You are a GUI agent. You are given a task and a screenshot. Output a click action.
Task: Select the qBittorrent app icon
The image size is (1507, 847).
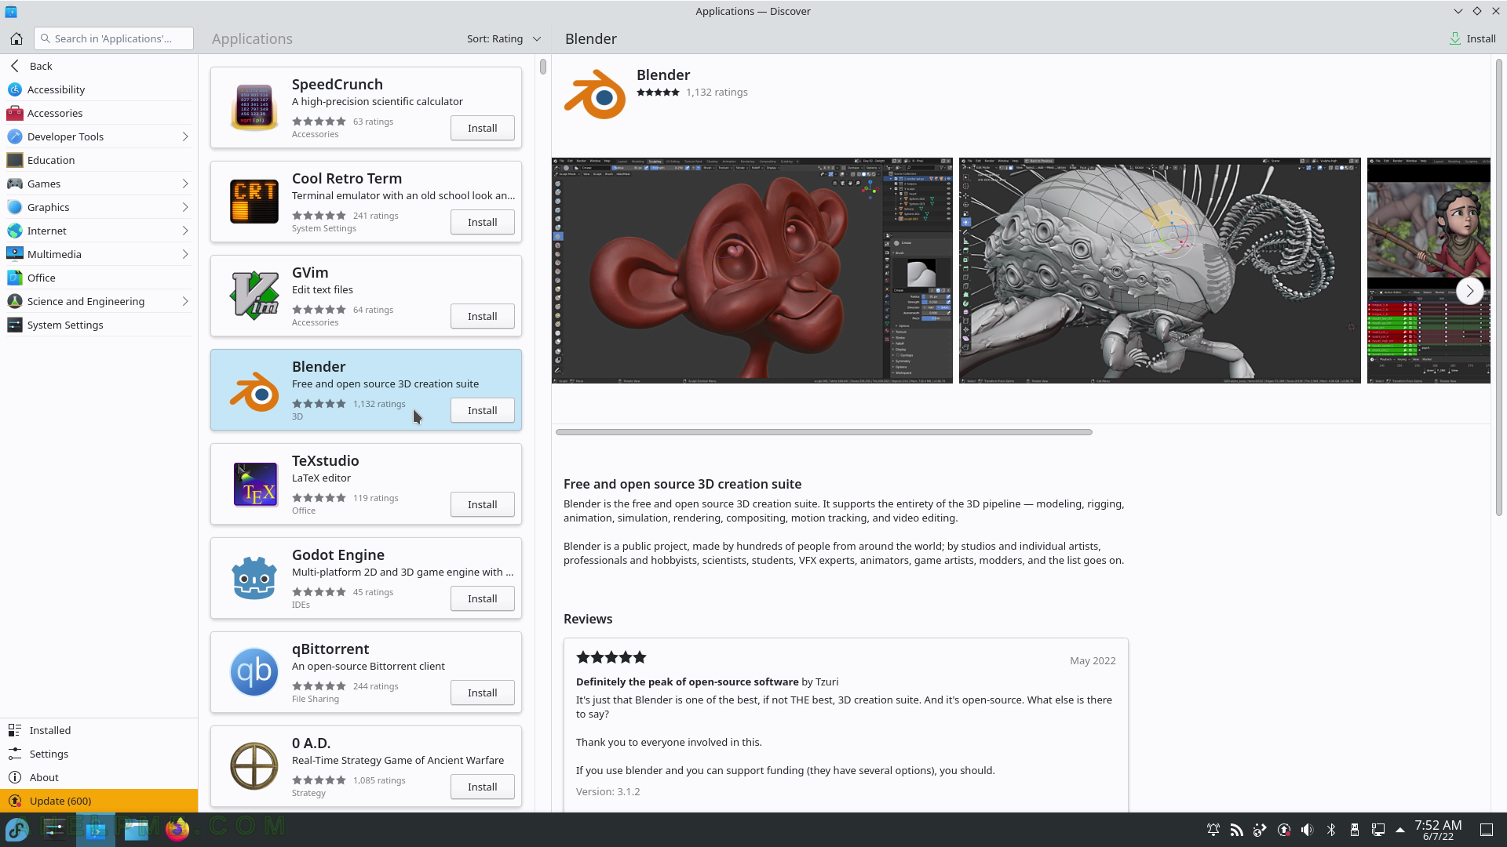pyautogui.click(x=254, y=672)
